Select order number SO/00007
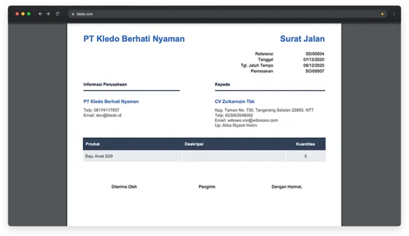Screen dimensions: 409x236 click(x=315, y=71)
